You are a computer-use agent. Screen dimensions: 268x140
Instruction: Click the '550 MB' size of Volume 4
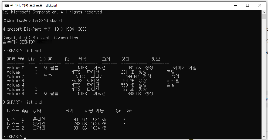(128, 85)
